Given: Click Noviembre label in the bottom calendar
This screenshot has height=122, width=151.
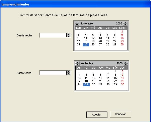Looking at the screenshot, I should click(x=87, y=63).
